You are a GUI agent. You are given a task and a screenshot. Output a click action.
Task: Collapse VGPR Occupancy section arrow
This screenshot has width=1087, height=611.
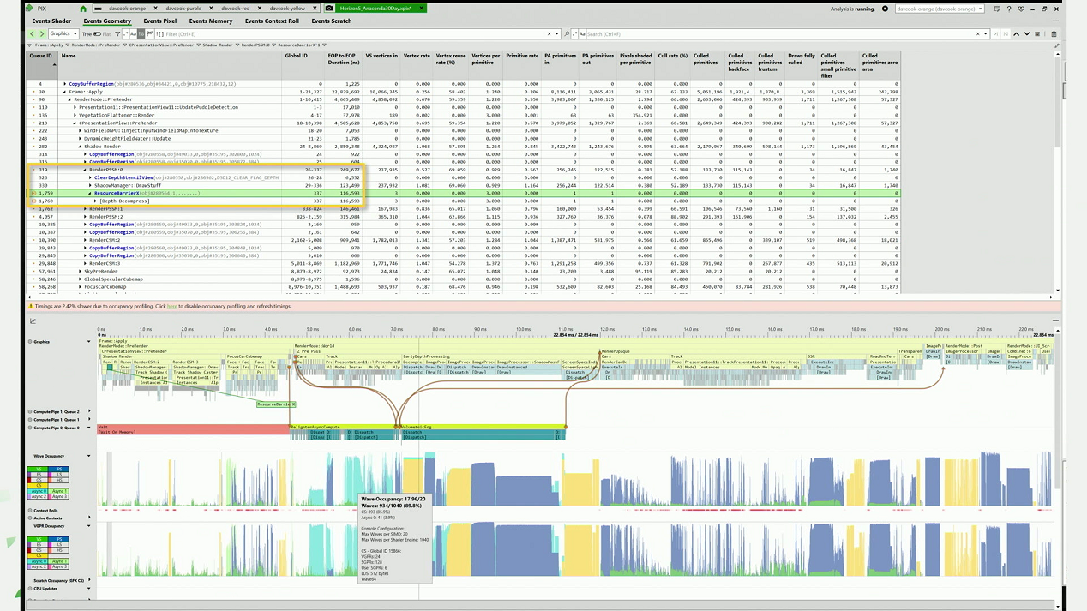click(88, 526)
